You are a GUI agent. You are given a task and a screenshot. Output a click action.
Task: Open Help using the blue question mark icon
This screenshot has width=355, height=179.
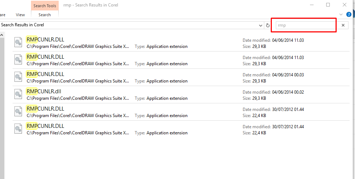[349, 15]
